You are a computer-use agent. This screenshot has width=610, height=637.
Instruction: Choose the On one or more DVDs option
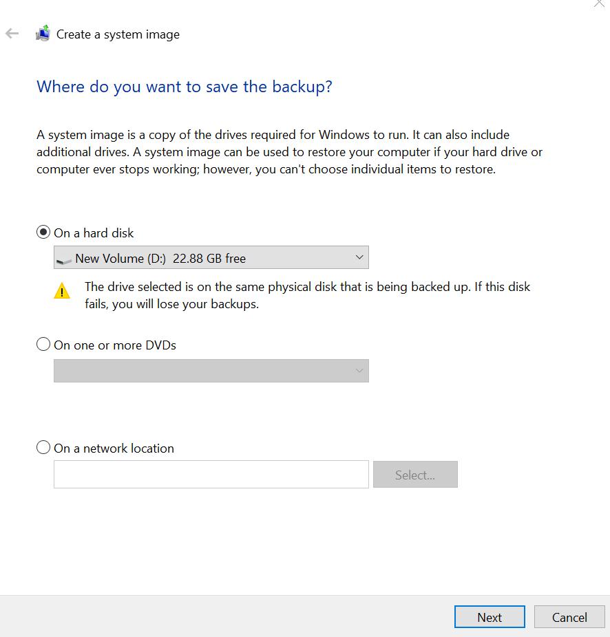[43, 345]
